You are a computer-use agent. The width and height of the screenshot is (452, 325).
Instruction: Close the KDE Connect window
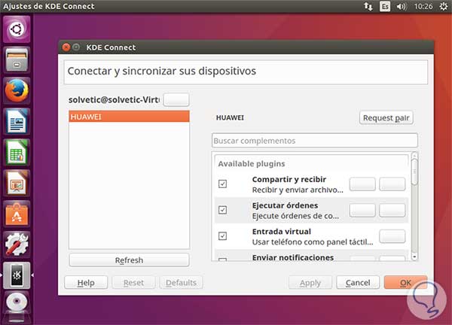[66, 47]
